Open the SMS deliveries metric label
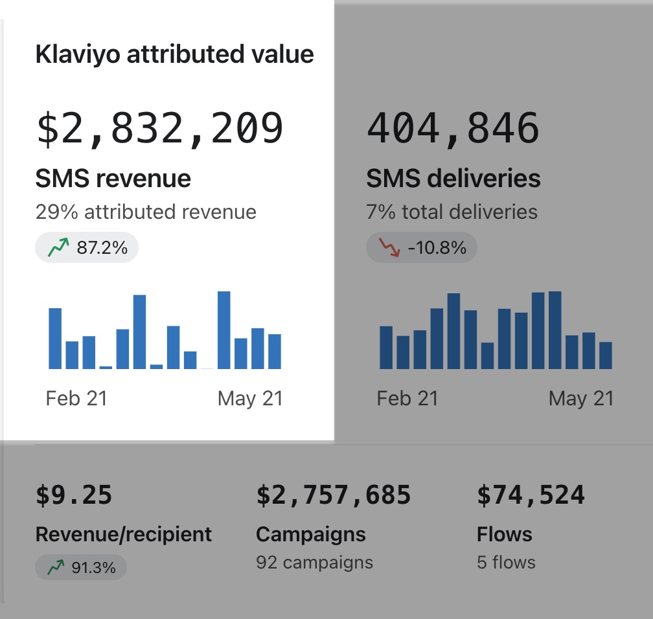The height and width of the screenshot is (619, 653). [x=453, y=179]
